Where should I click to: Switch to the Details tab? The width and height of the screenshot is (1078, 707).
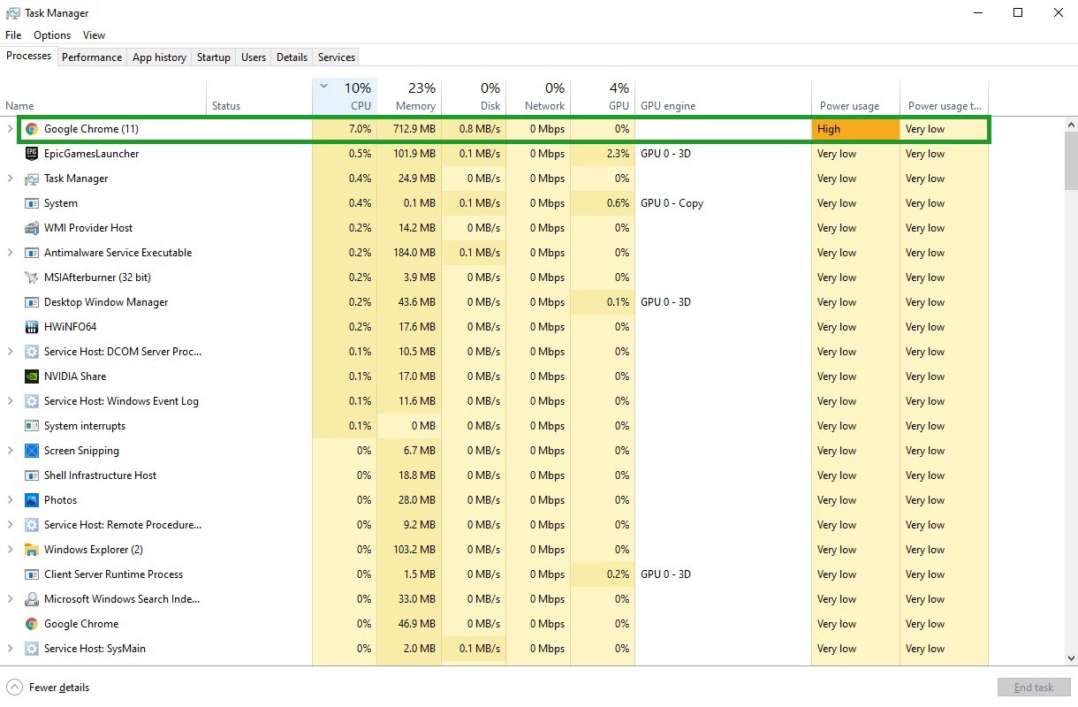click(292, 57)
